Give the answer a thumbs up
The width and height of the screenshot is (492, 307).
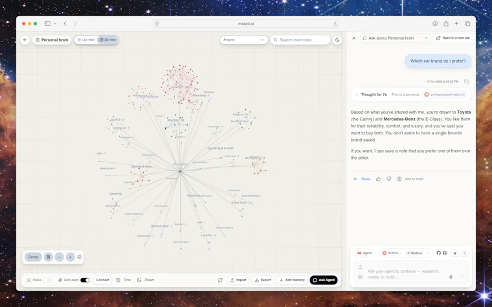[379, 179]
